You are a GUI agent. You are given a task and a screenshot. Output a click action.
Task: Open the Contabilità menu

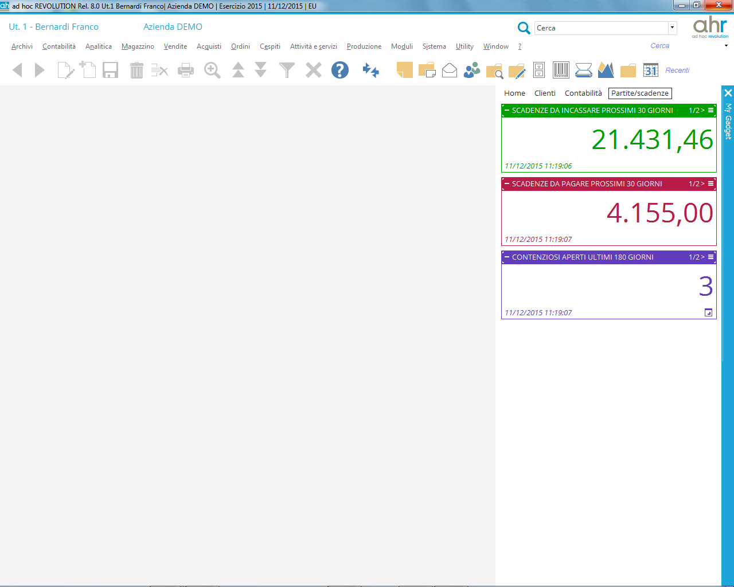(58, 46)
